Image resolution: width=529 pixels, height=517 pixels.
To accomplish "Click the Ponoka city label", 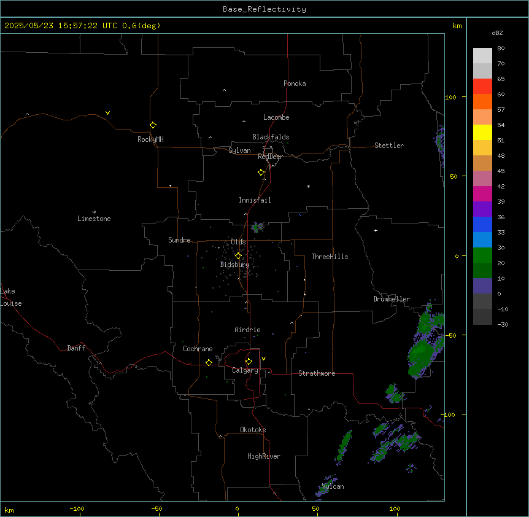I will tap(295, 84).
